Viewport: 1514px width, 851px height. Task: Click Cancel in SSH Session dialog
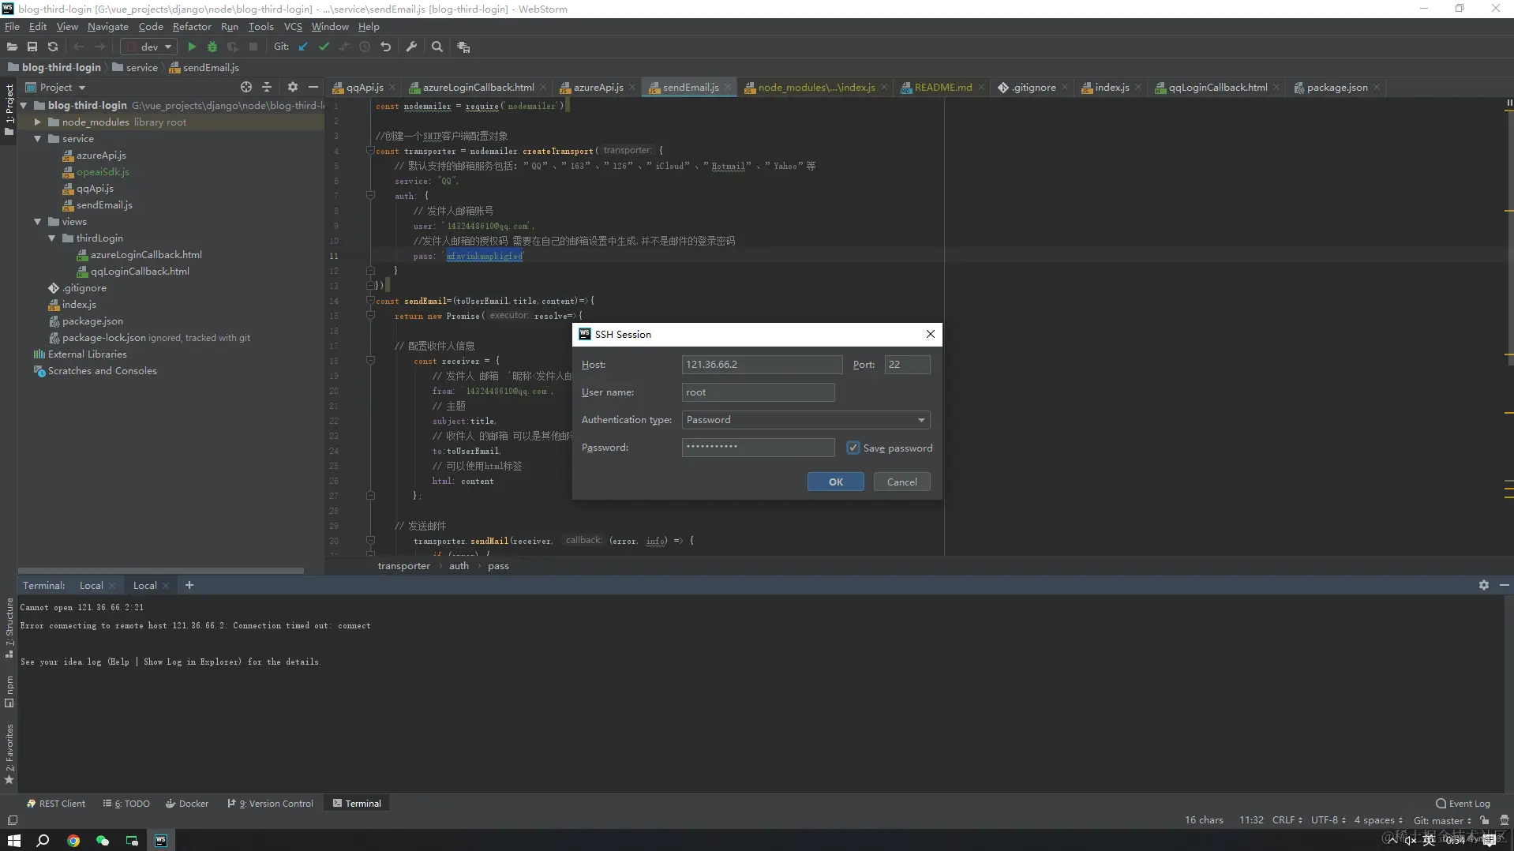902,482
